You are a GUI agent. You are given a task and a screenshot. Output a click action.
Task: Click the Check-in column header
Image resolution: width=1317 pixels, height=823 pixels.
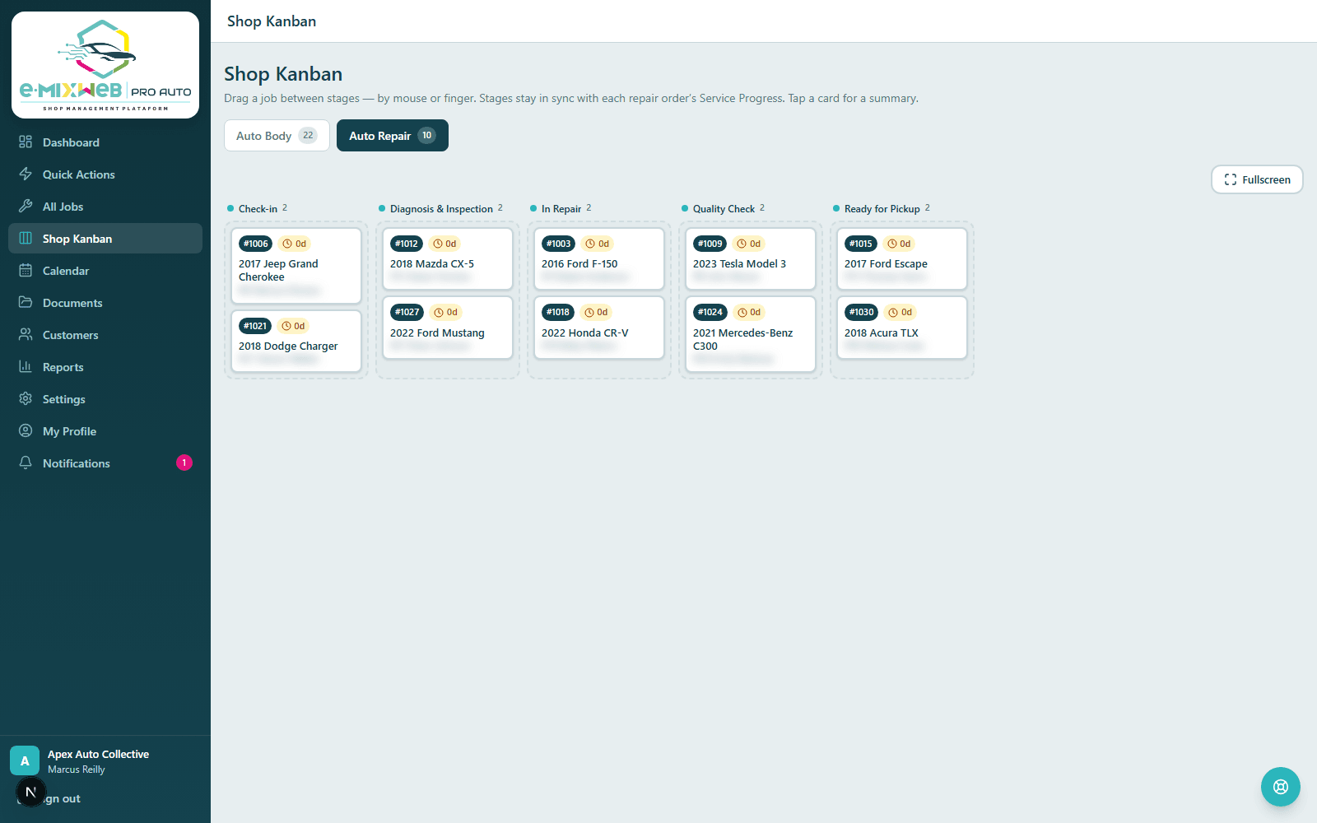click(258, 208)
